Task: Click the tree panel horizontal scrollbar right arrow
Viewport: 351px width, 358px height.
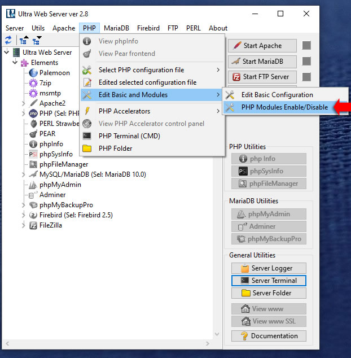Action: pyautogui.click(x=208, y=343)
